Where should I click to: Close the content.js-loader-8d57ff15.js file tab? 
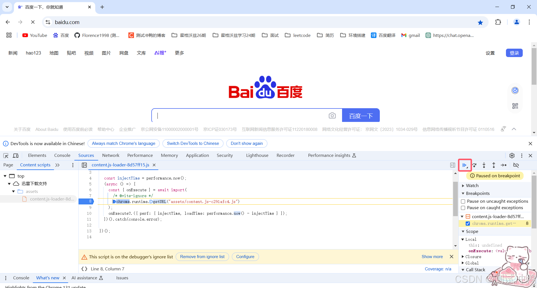click(x=154, y=165)
